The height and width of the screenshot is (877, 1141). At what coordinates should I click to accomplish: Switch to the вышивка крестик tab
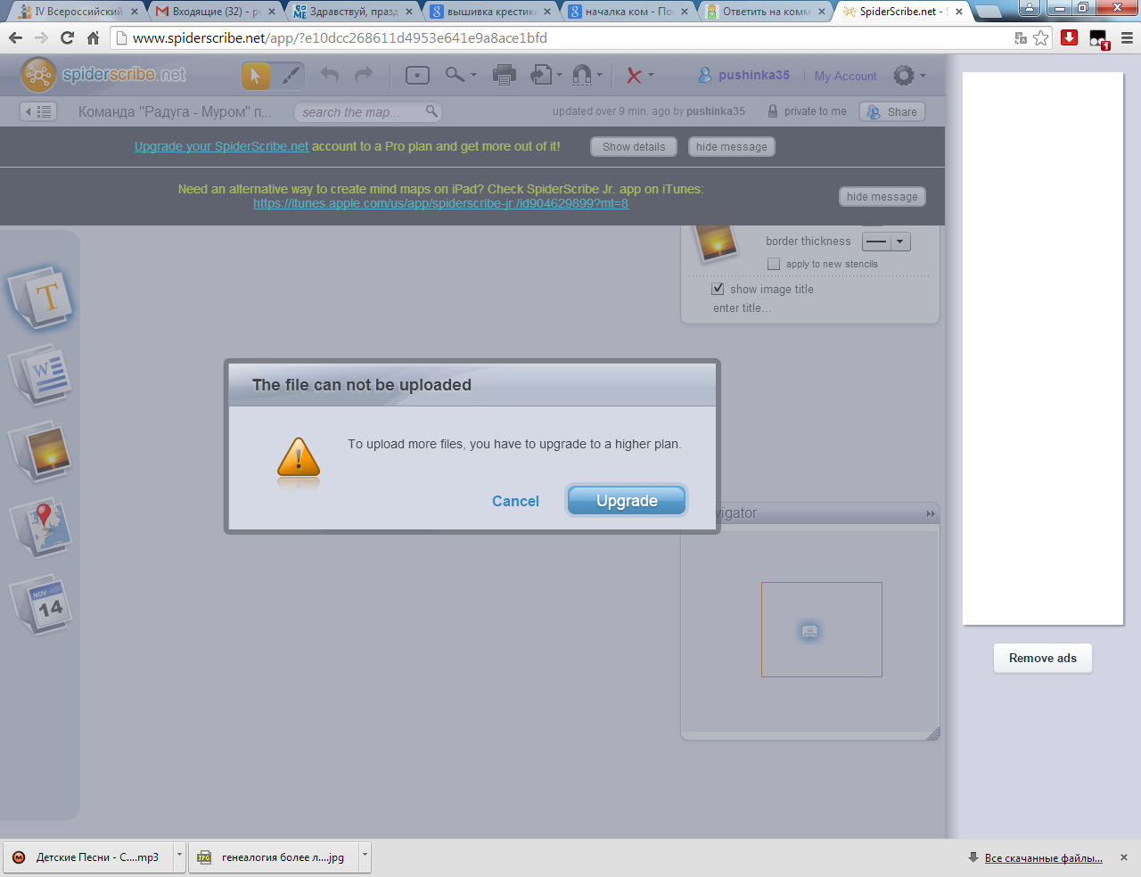point(489,12)
